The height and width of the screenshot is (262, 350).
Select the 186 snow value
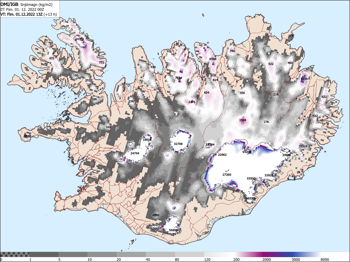[94, 99]
